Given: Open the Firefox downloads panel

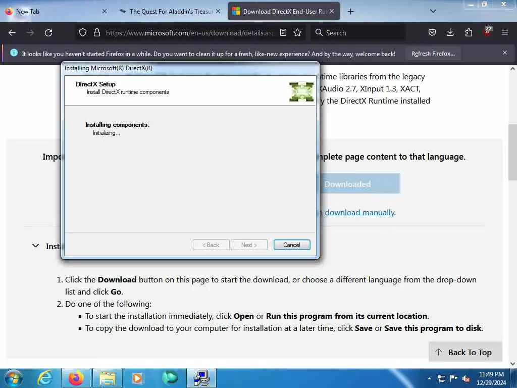Looking at the screenshot, I should 450,32.
